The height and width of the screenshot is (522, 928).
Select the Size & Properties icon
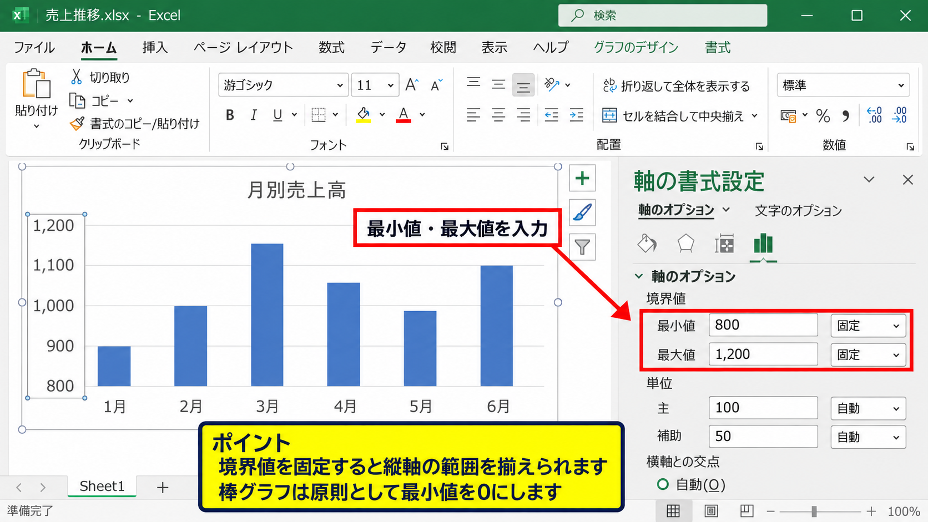(724, 244)
